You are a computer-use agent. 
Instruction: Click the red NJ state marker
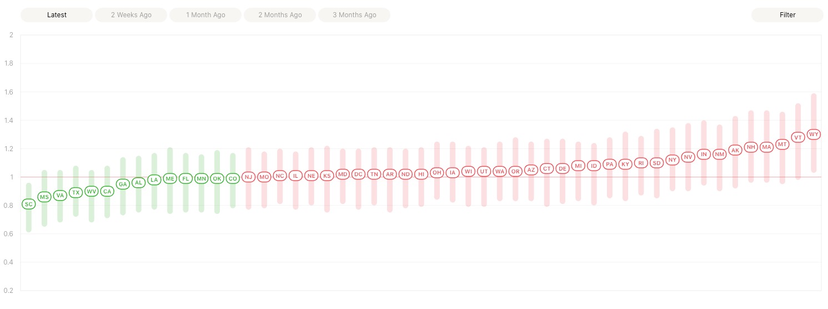248,177
